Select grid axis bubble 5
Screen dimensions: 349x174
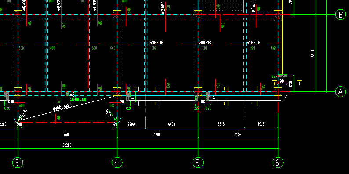point(198,163)
